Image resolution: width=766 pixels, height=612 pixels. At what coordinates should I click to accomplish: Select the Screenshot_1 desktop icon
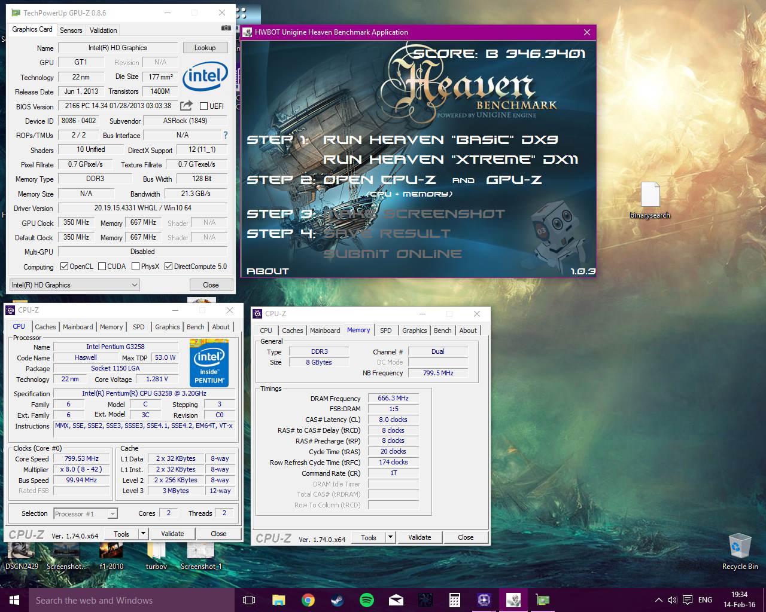point(201,556)
